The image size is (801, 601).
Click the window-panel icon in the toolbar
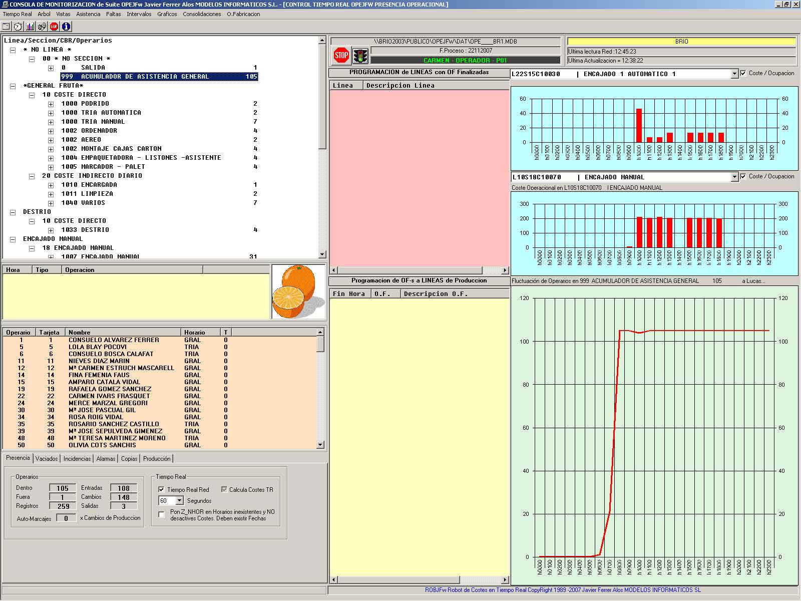[6, 27]
